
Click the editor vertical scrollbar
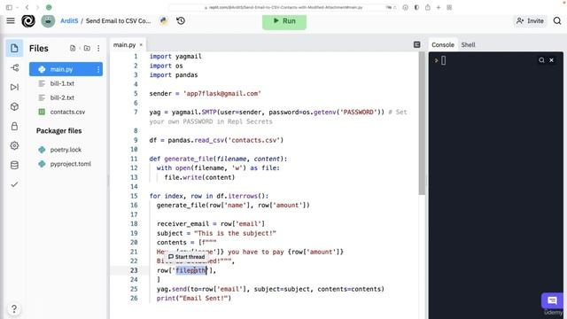coord(422,124)
